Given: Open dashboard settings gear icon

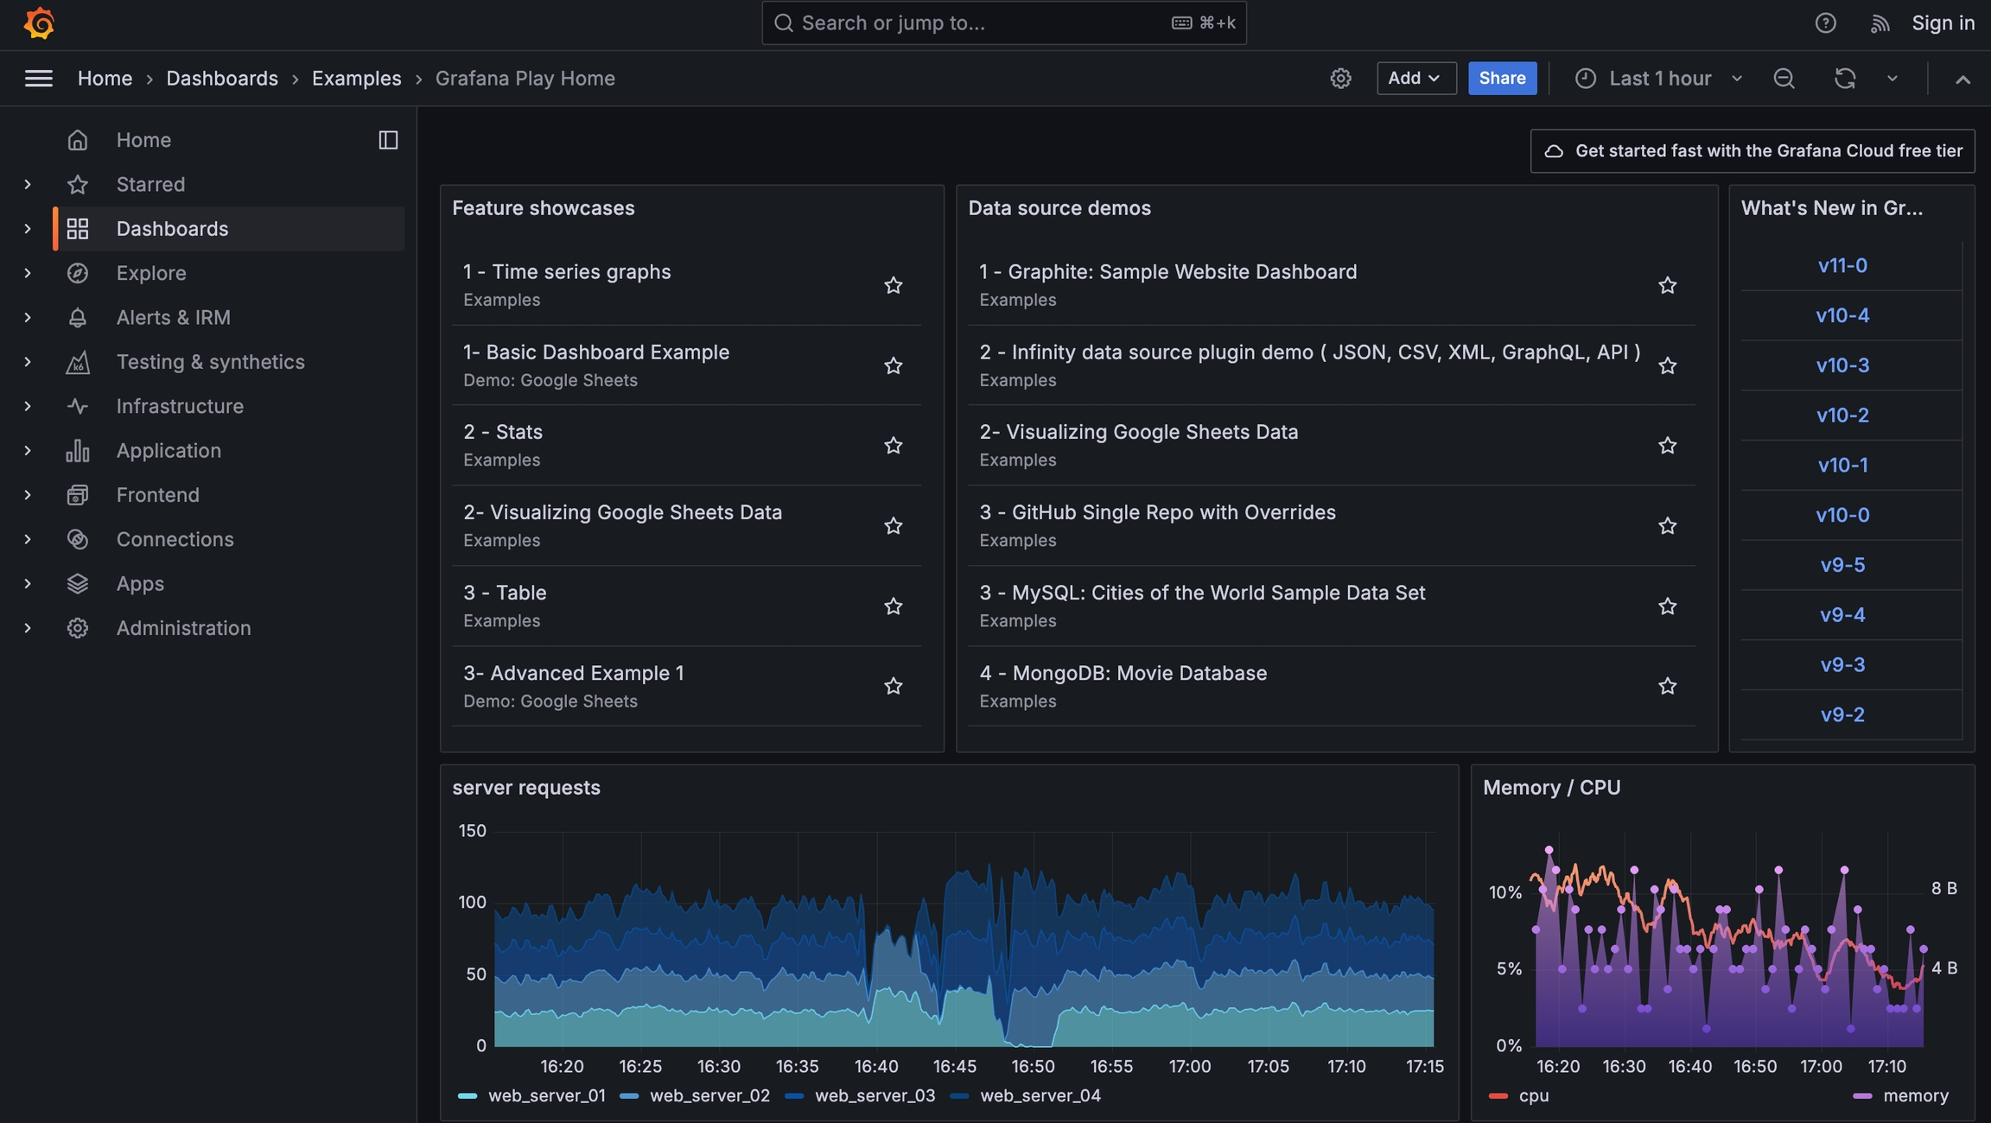Looking at the screenshot, I should click(x=1340, y=79).
